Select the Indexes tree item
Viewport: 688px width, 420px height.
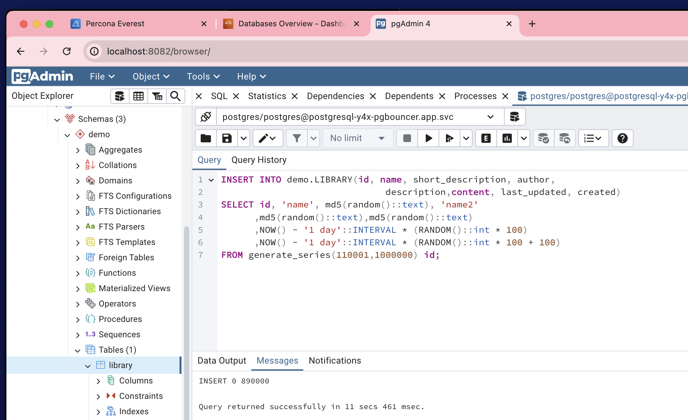(x=133, y=411)
